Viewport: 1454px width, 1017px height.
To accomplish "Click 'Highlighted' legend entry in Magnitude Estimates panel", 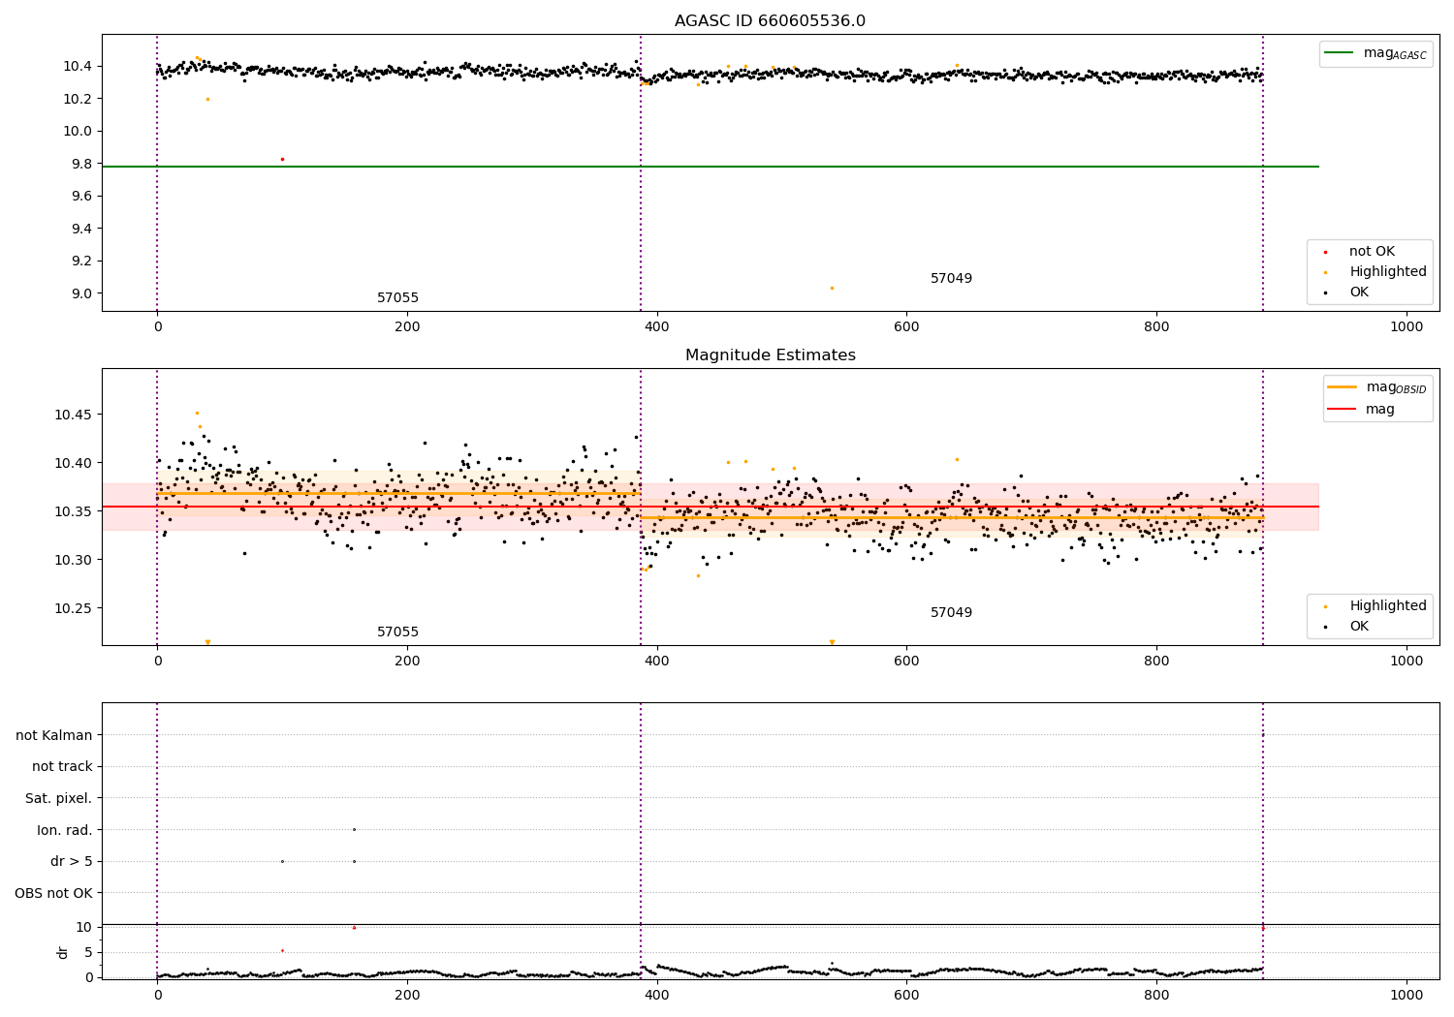I will pos(1375,606).
